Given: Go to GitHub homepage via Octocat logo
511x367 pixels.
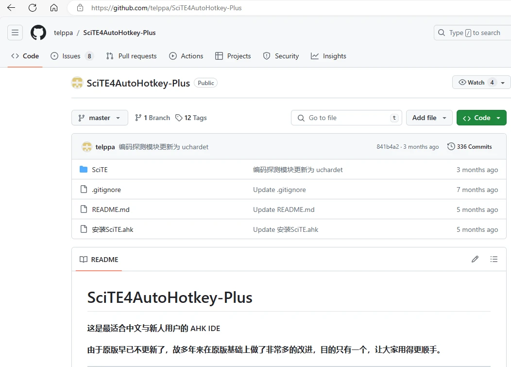Looking at the screenshot, I should point(38,33).
